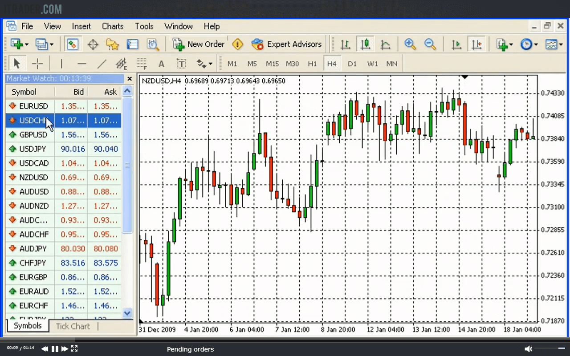Switch chart to line chart mode

tap(386, 44)
